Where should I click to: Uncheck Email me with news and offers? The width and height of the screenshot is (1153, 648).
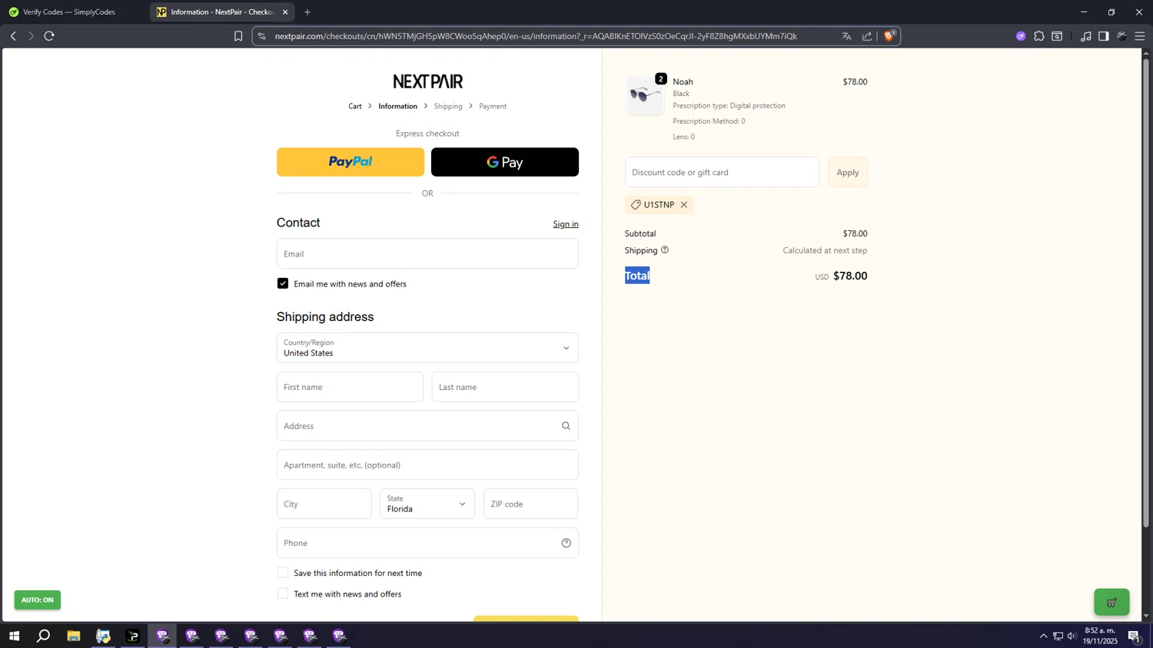pos(283,283)
